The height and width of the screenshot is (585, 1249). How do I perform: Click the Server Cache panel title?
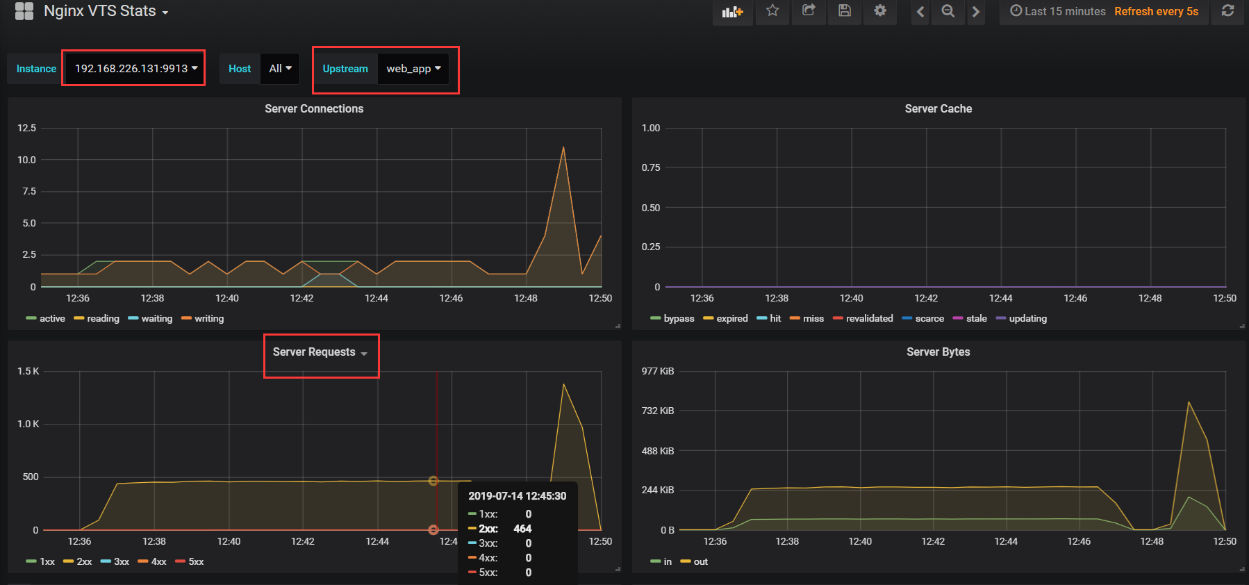pos(938,109)
